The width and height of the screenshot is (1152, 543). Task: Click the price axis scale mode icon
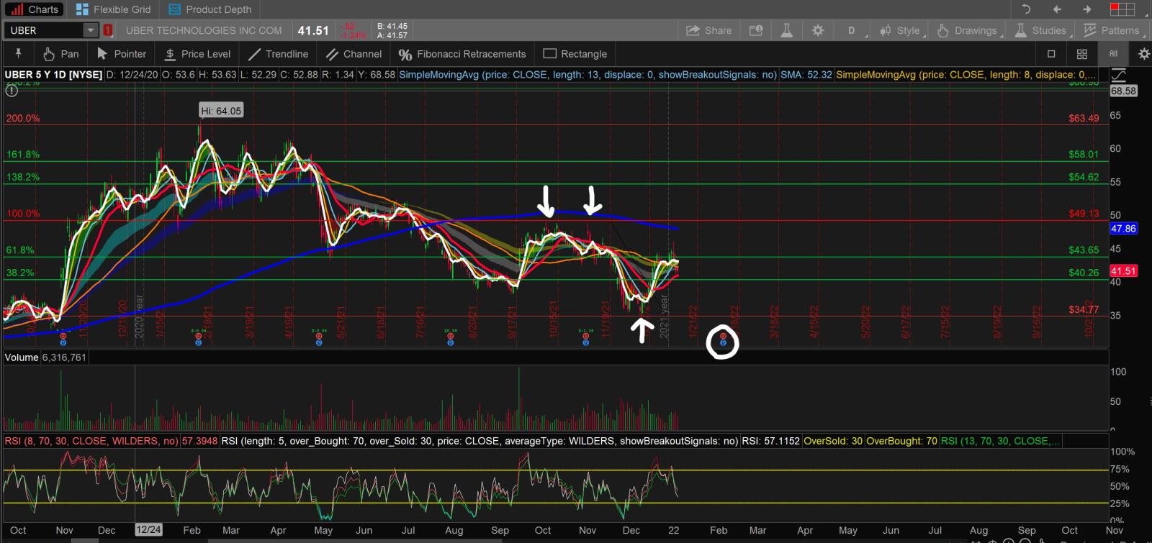pyautogui.click(x=1120, y=75)
